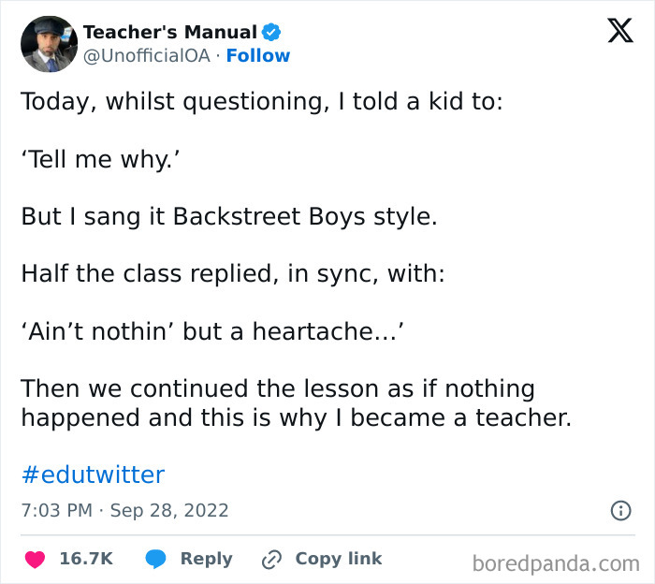Click the 16.7K likes count
The width and height of the screenshot is (655, 584).
(86, 559)
